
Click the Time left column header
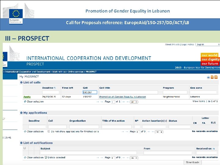tap(68, 88)
